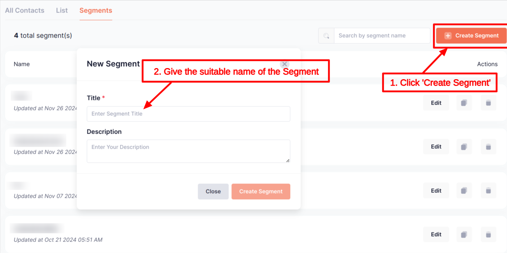Select the Segments tab
507x253 pixels.
(96, 10)
